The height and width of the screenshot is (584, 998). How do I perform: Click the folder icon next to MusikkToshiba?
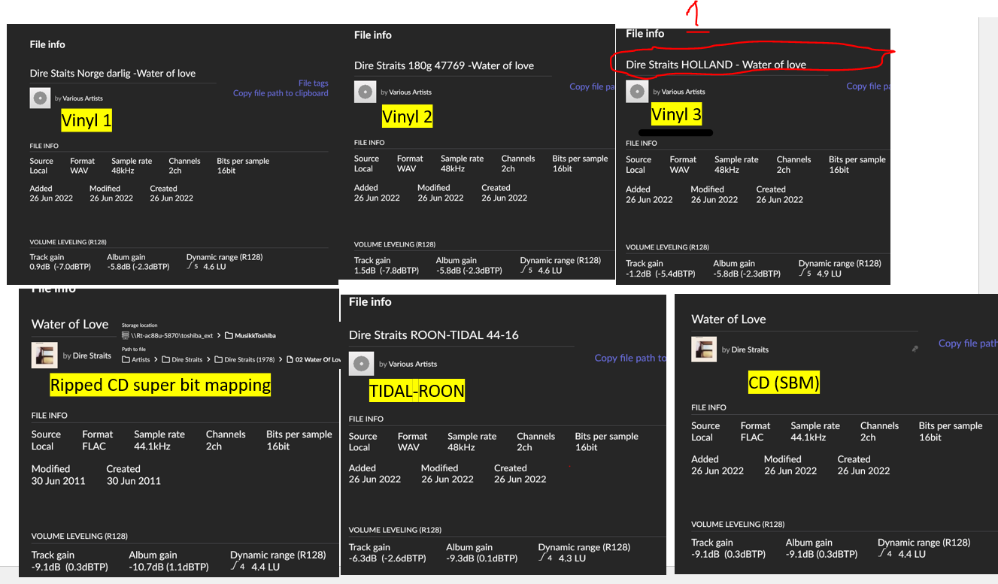point(229,335)
